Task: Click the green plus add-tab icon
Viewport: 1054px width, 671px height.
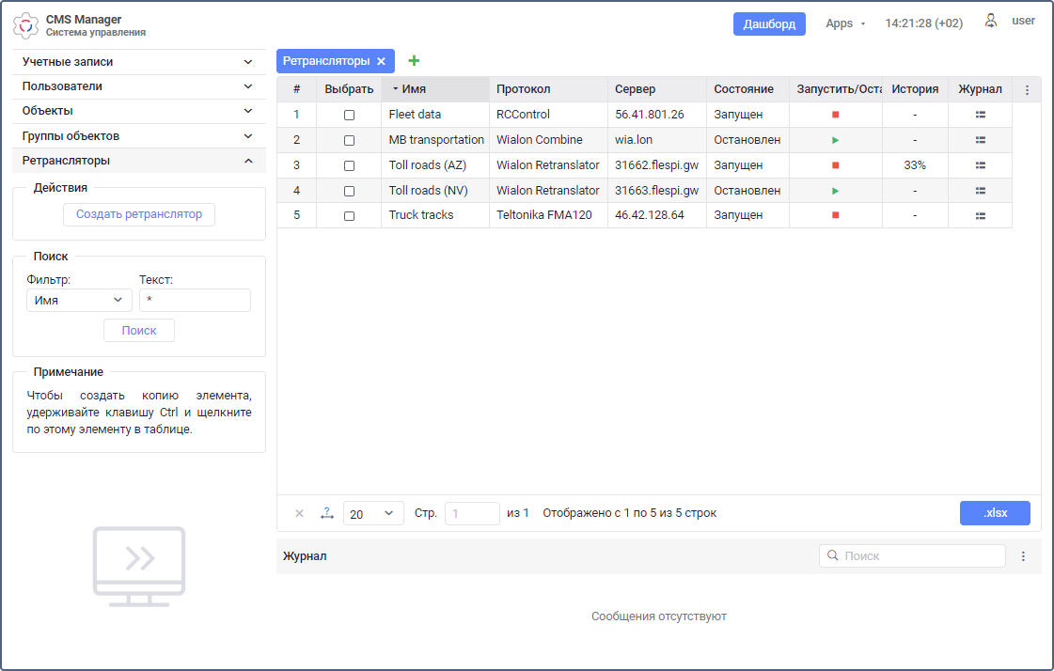Action: tap(414, 61)
